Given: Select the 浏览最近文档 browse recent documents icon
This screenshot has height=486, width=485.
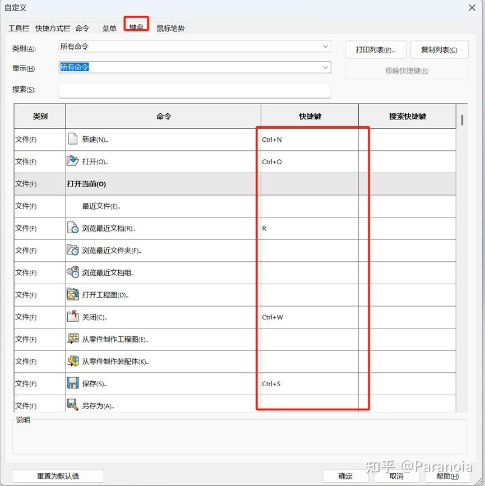Looking at the screenshot, I should pyautogui.click(x=72, y=228).
